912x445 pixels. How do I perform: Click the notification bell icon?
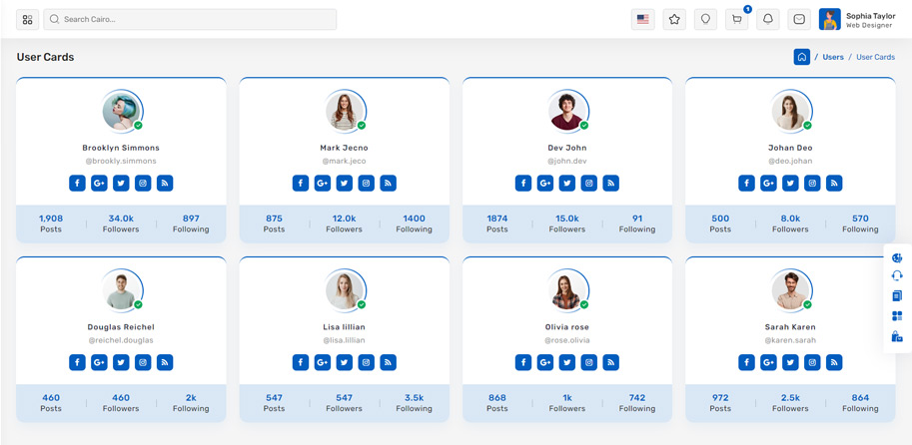pos(768,19)
